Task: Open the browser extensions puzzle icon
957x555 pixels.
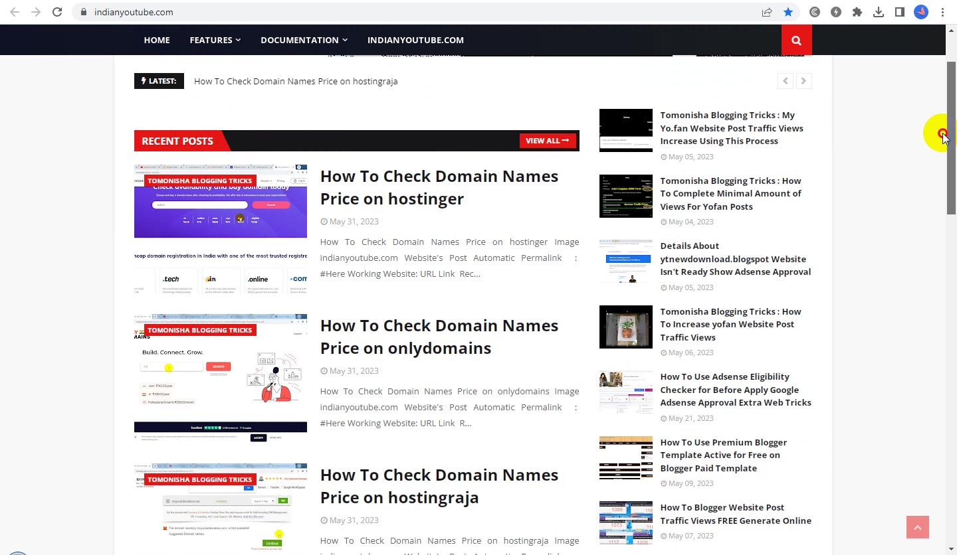Action: pos(857,12)
